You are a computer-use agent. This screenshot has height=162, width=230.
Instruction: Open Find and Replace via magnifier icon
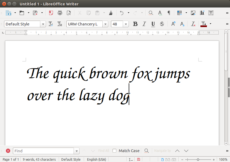(x=151, y=13)
